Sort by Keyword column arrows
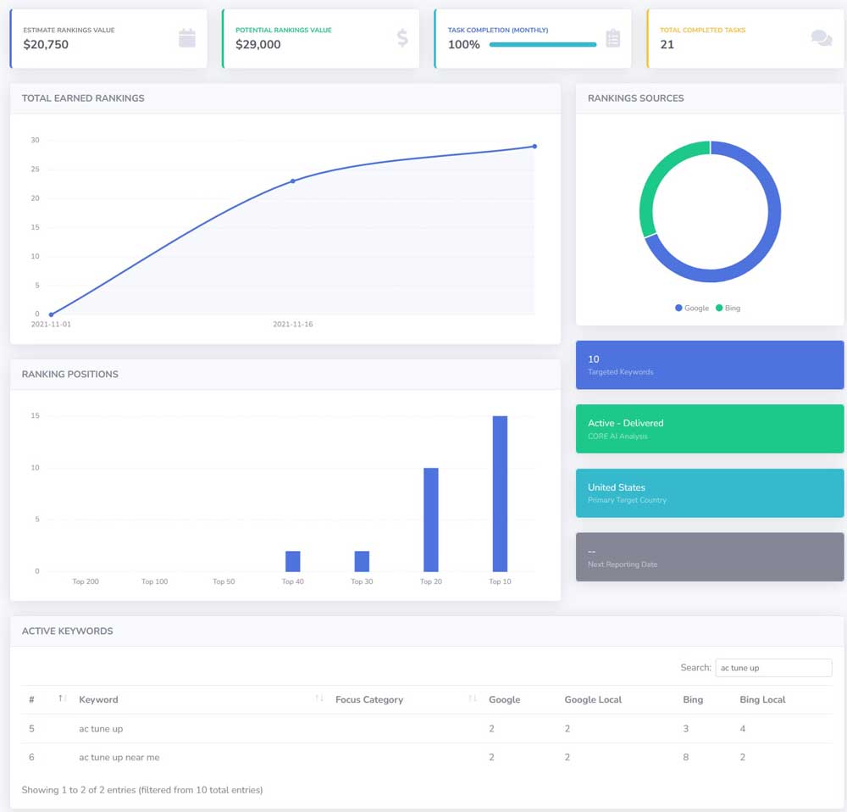 (x=319, y=698)
